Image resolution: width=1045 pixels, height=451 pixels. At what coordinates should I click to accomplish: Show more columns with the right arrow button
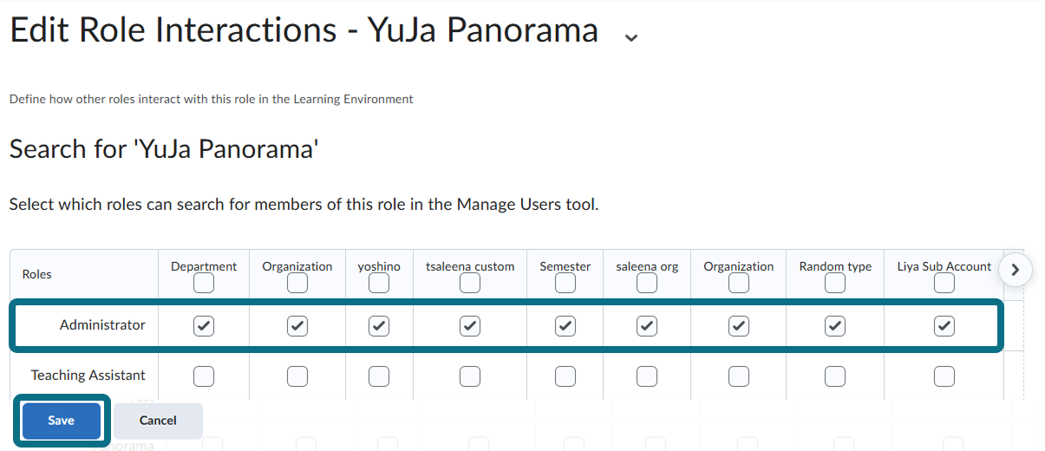click(1016, 270)
